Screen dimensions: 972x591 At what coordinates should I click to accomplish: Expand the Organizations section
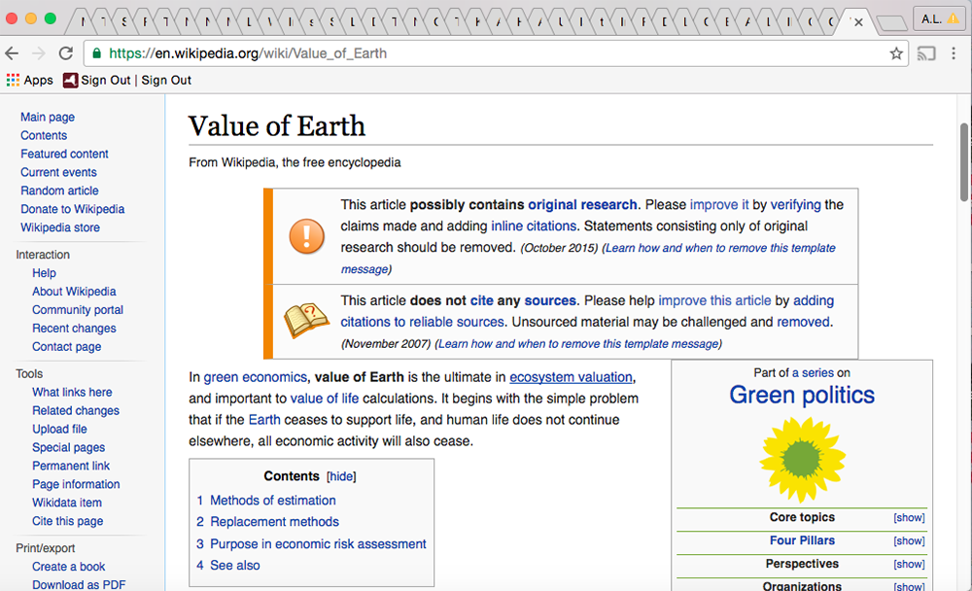tap(909, 587)
